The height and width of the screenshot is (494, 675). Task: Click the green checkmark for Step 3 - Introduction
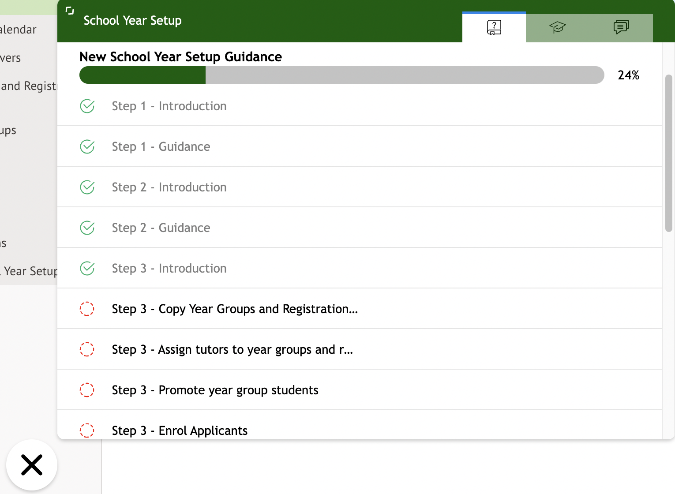point(87,269)
